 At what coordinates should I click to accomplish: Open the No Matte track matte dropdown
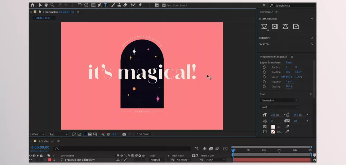click(x=183, y=160)
